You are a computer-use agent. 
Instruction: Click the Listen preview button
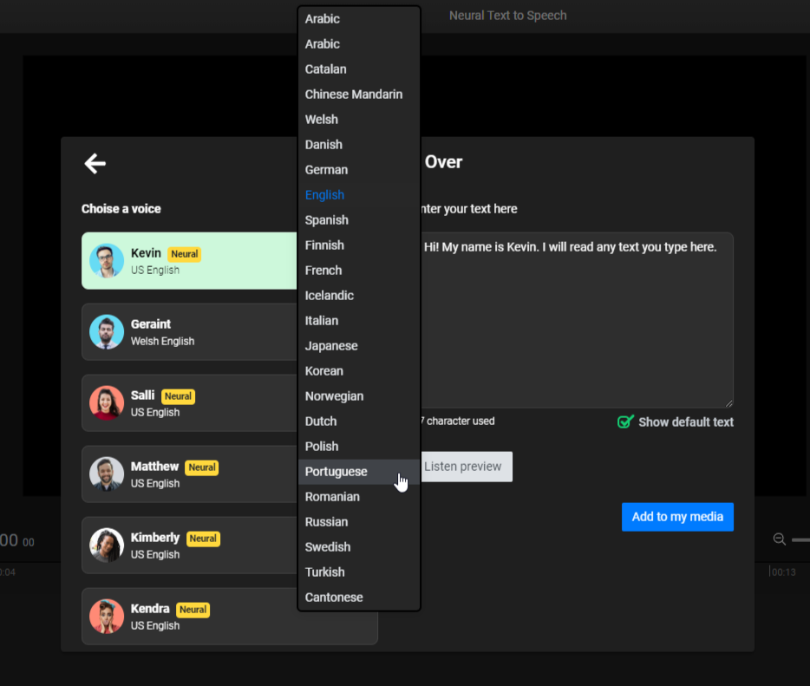tap(463, 467)
